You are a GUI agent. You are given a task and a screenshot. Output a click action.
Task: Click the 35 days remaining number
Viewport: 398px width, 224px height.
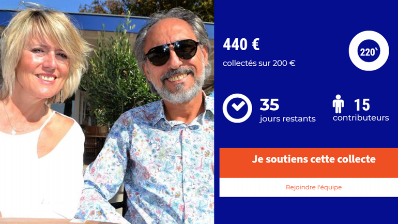269,104
